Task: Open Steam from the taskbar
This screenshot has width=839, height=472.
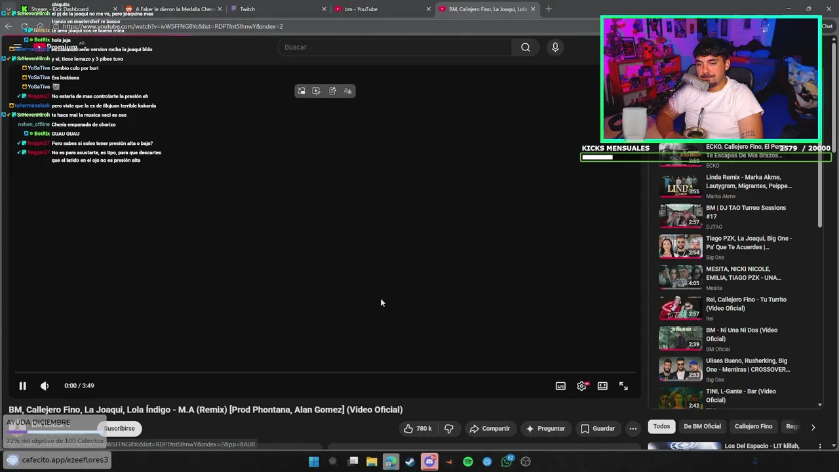Action: pos(410,462)
